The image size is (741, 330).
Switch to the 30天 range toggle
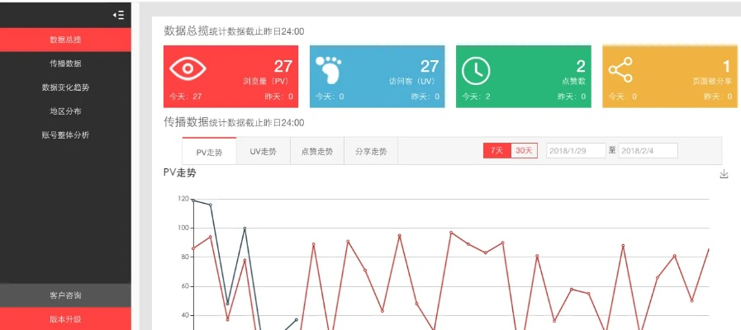tap(525, 150)
